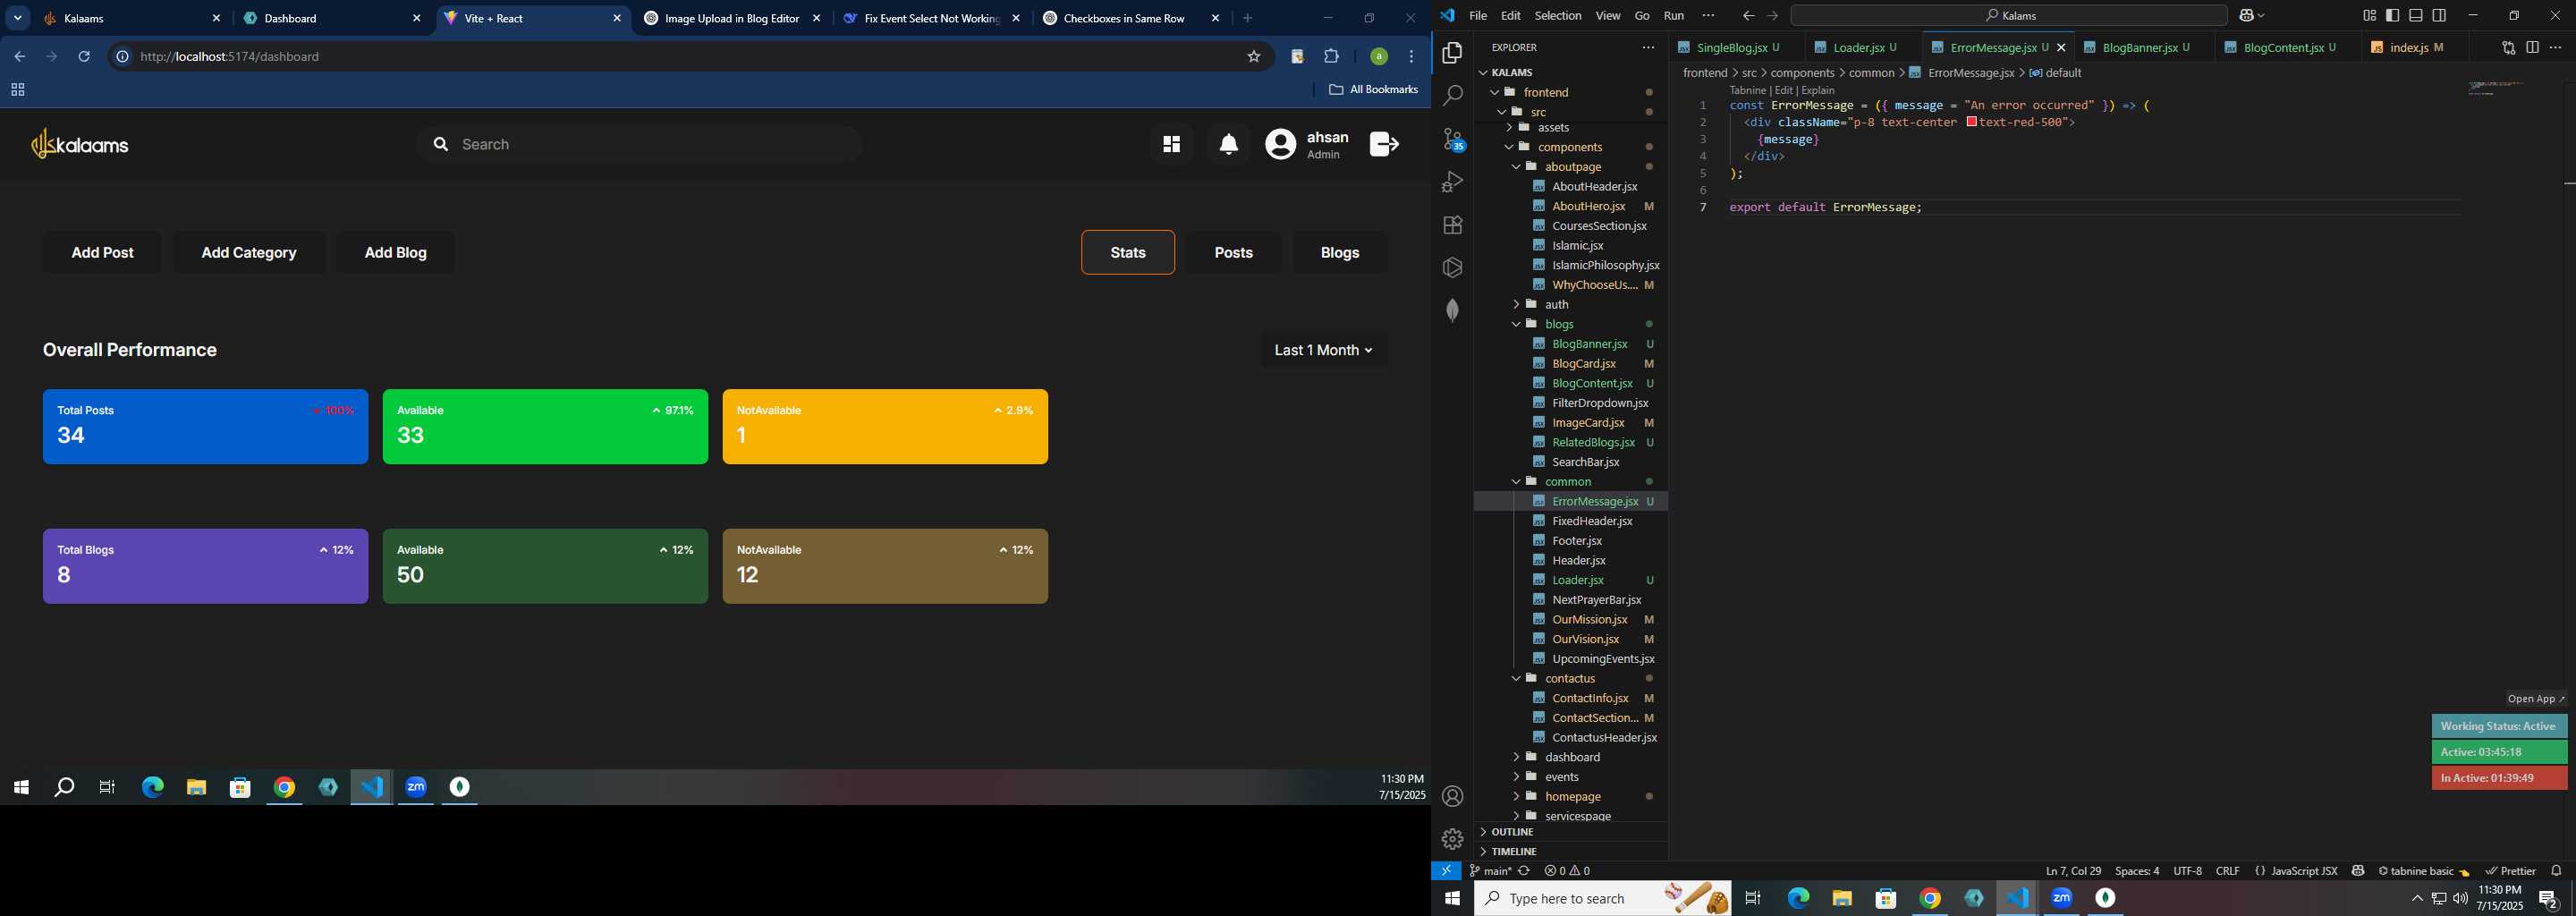The height and width of the screenshot is (916, 2576).
Task: Open File Explorer in Windows taskbar
Action: pos(1842,898)
